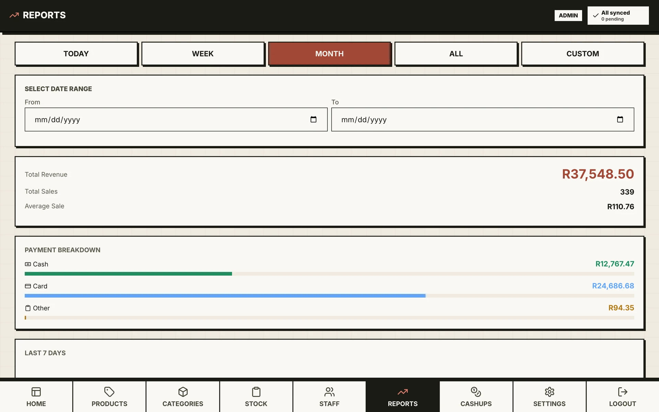Open calendar picker in To date field
The width and height of the screenshot is (659, 412).
click(620, 119)
